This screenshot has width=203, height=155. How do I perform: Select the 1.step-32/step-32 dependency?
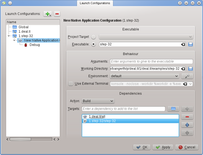tap(130, 121)
